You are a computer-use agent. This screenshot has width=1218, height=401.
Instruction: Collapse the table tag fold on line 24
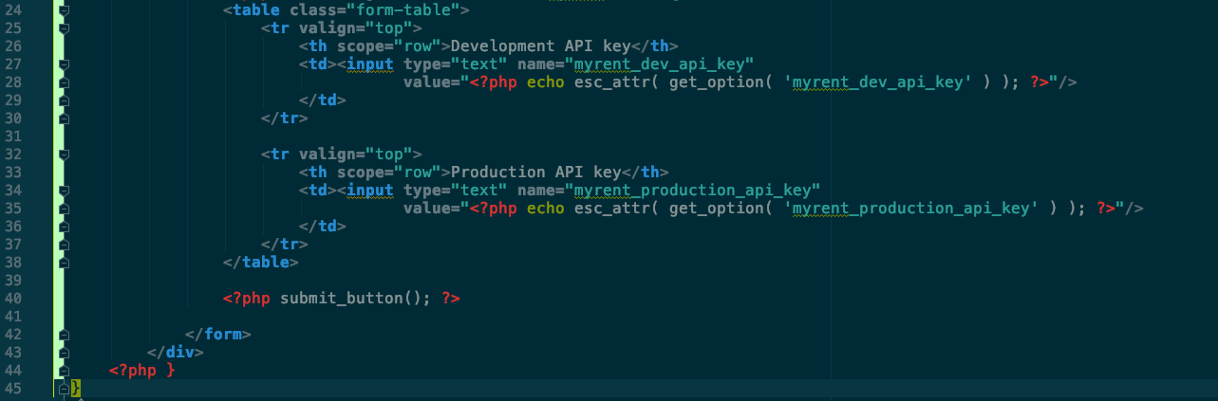pos(64,10)
